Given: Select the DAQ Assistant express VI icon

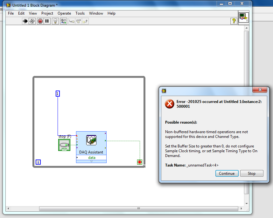Looking at the screenshot, I should click(x=91, y=140).
